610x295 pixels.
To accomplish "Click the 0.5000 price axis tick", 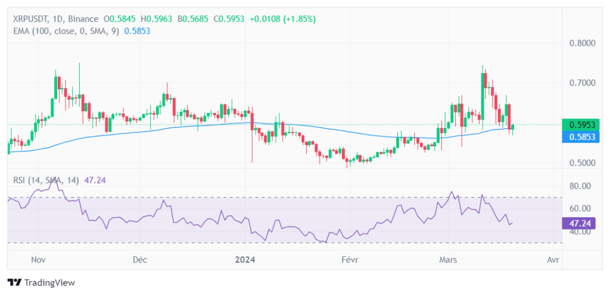I will pos(583,162).
